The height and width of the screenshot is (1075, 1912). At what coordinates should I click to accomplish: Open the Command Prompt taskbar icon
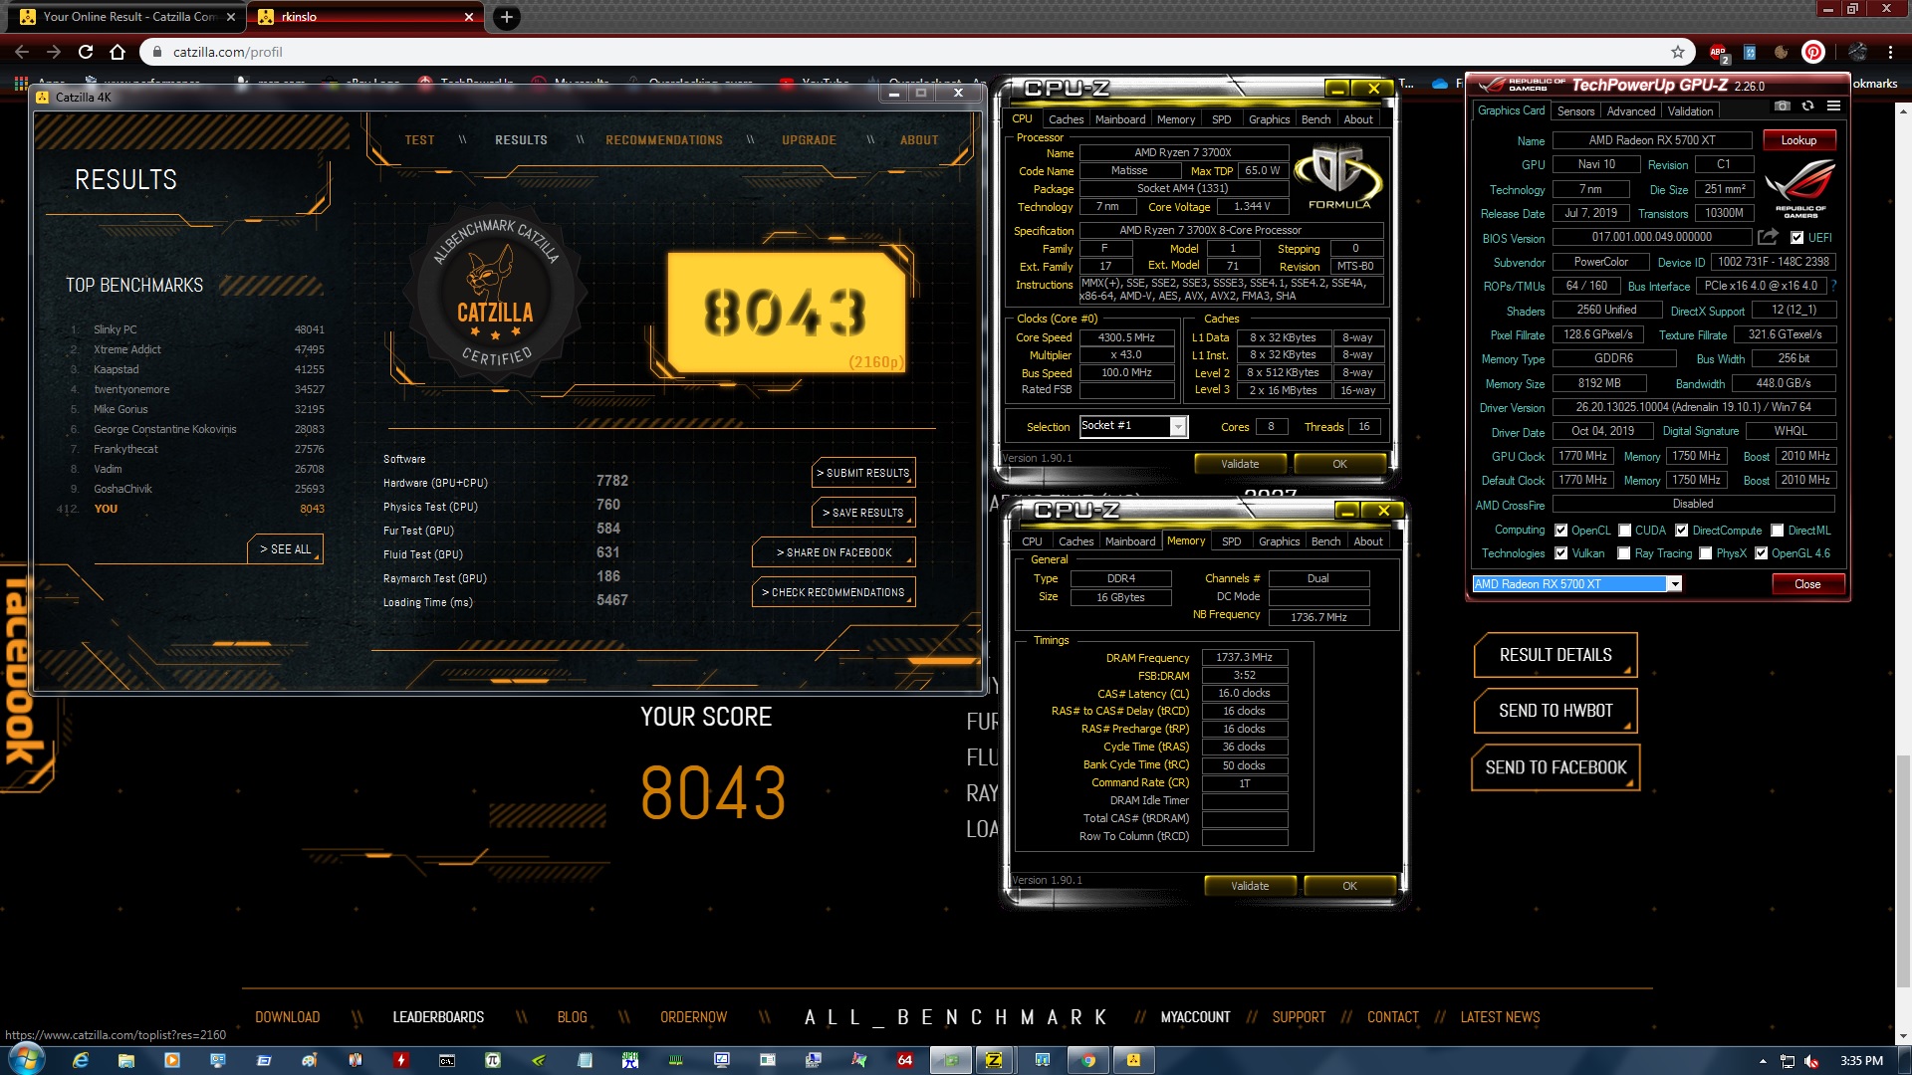pos(447,1060)
